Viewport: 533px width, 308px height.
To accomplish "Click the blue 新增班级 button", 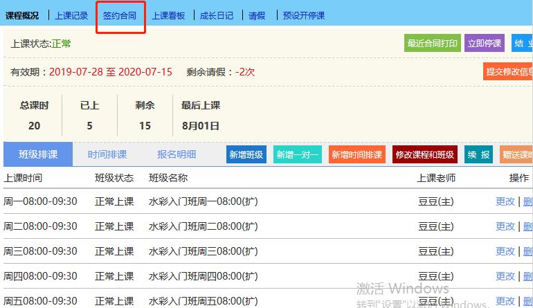I will (246, 154).
